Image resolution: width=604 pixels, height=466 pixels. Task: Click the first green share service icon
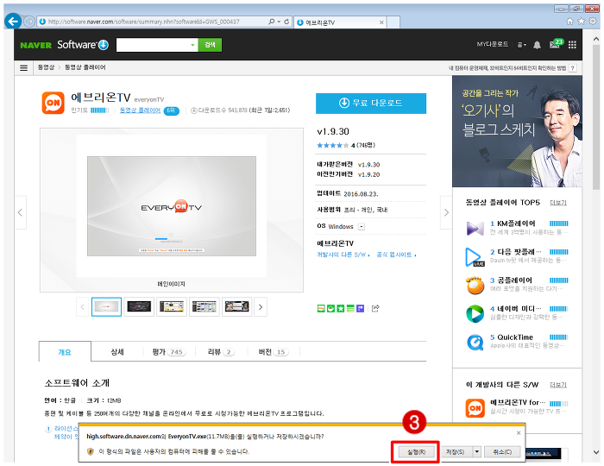point(321,308)
